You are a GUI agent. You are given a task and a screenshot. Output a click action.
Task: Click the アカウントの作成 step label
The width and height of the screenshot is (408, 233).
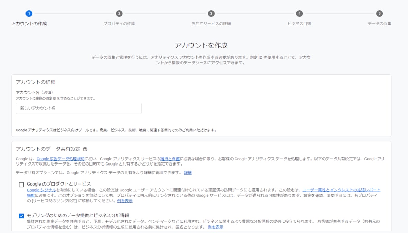pyautogui.click(x=29, y=24)
